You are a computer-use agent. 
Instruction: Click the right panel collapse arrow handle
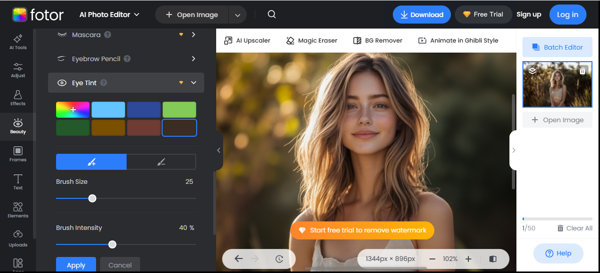[x=513, y=150]
